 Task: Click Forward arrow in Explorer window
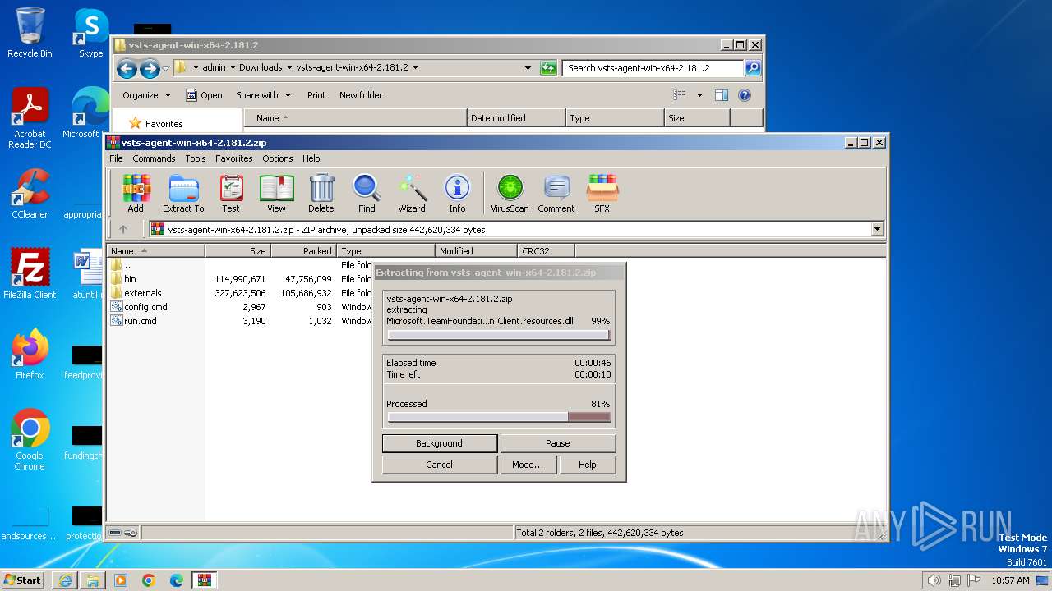coord(150,68)
